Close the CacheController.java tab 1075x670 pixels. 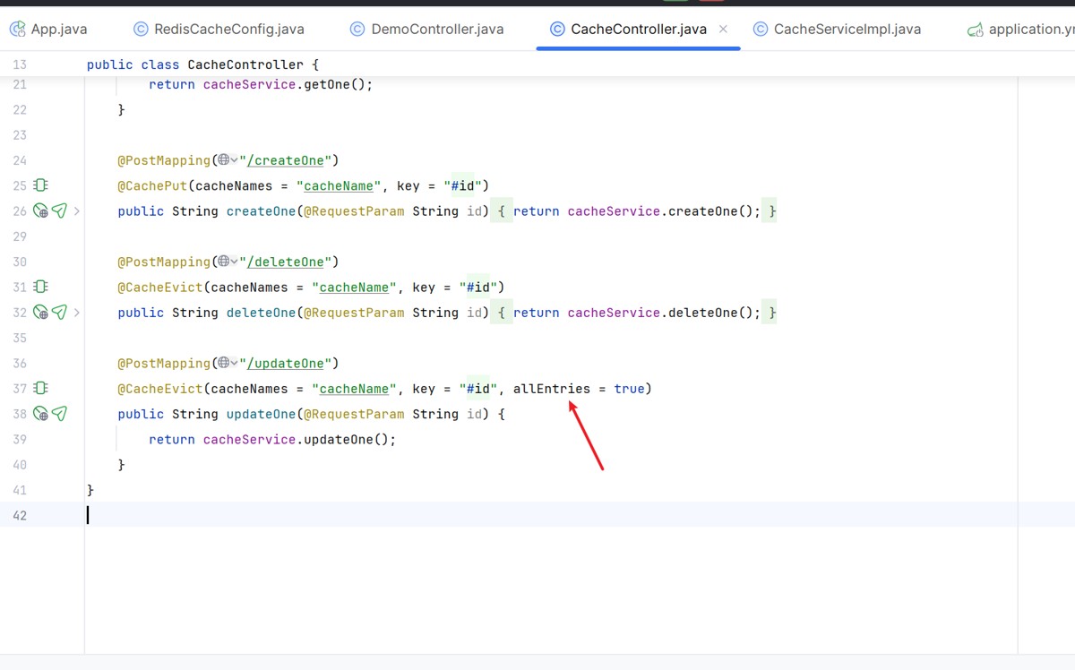pos(723,29)
